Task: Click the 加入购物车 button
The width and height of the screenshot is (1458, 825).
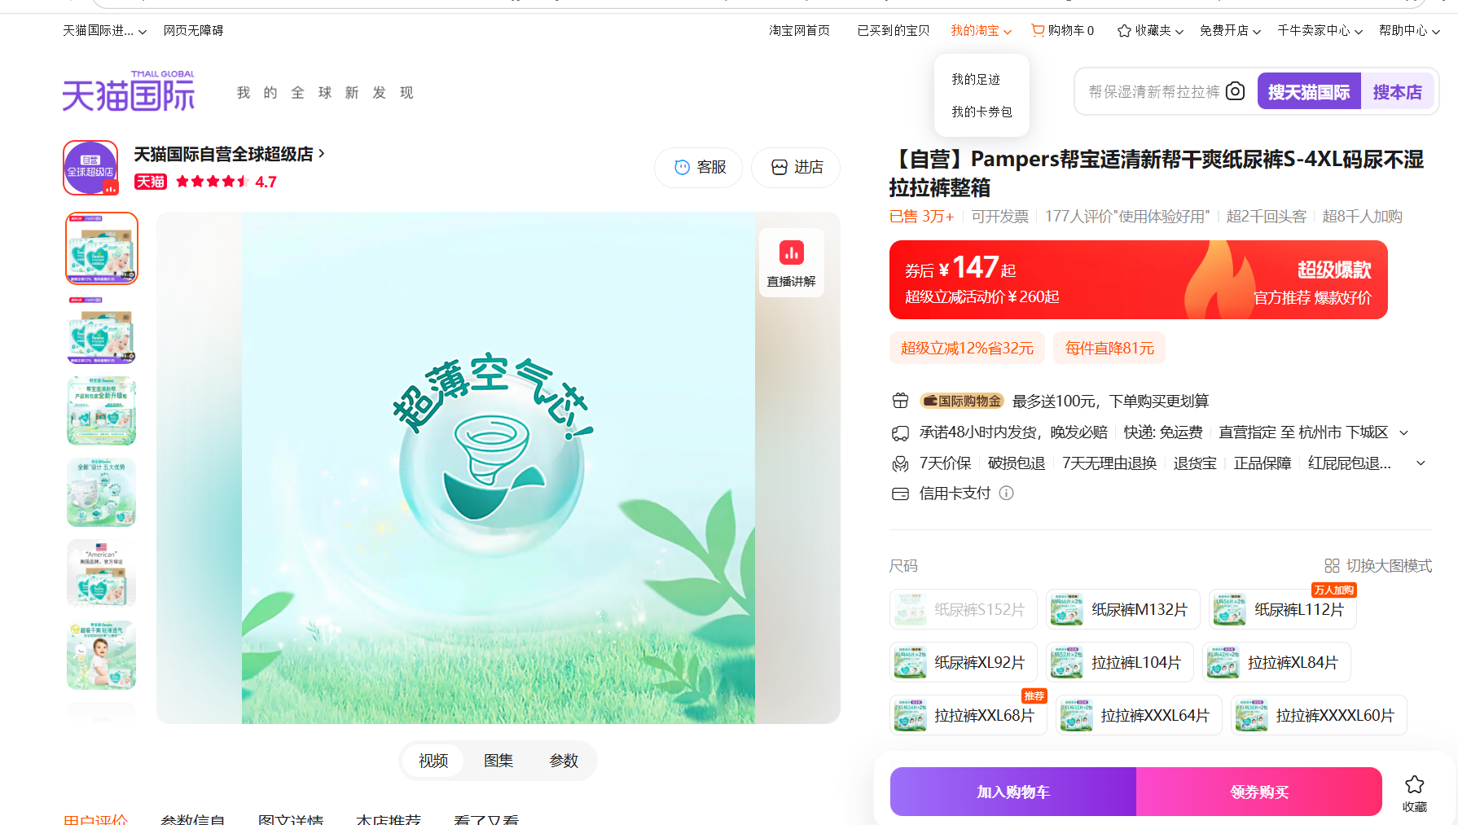Action: (1013, 792)
